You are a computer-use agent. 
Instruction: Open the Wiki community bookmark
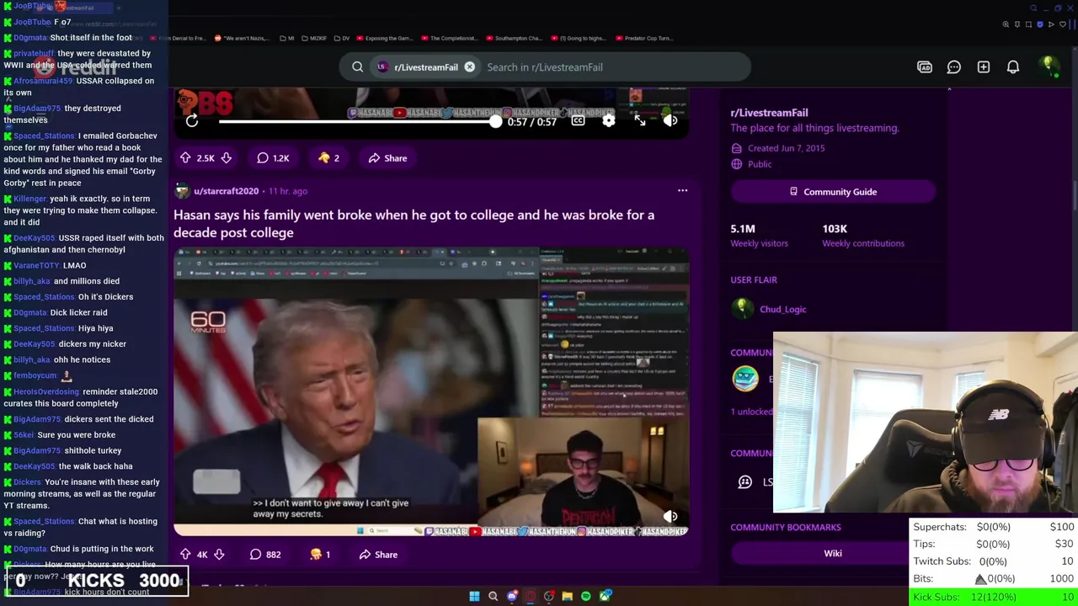832,554
